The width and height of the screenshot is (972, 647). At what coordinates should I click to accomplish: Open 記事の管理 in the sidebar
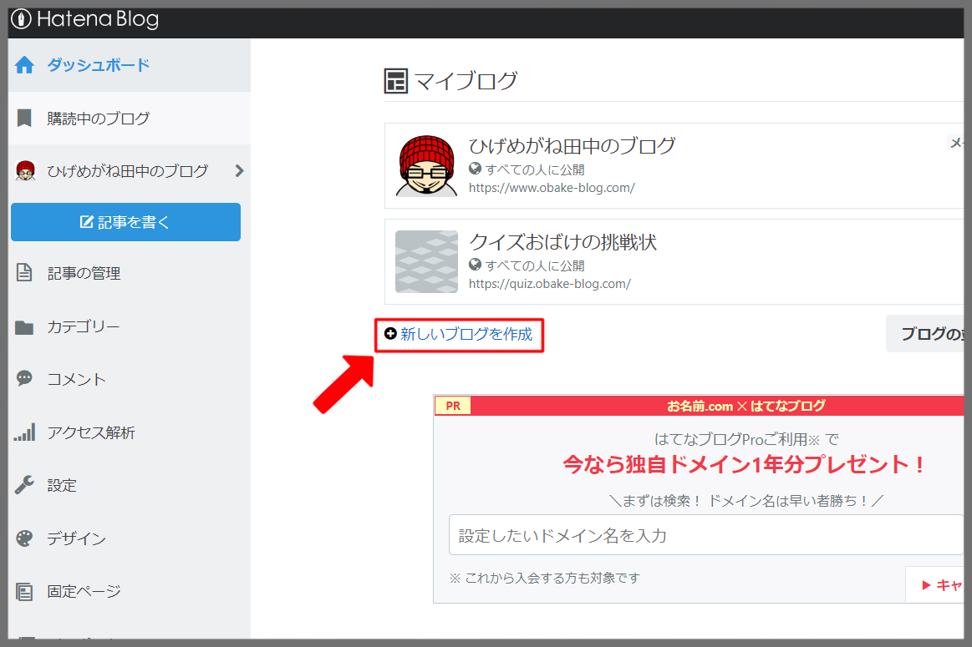click(x=84, y=273)
